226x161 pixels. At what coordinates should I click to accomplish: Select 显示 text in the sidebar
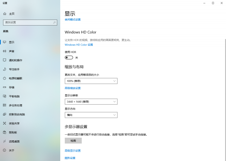click(x=12, y=42)
